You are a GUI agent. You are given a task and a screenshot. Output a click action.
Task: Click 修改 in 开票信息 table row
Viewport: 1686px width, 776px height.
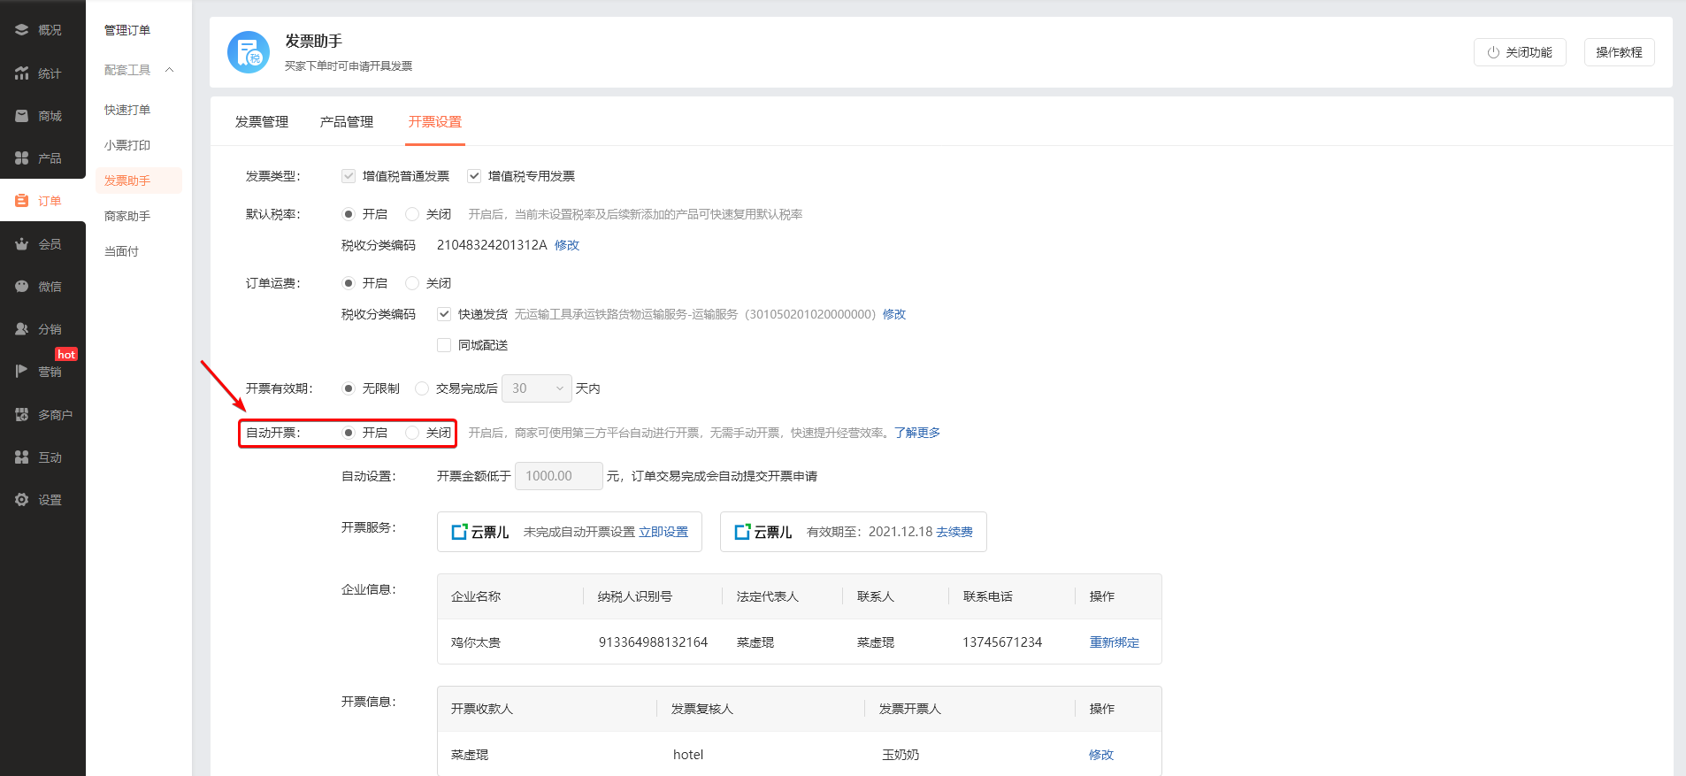[1101, 755]
